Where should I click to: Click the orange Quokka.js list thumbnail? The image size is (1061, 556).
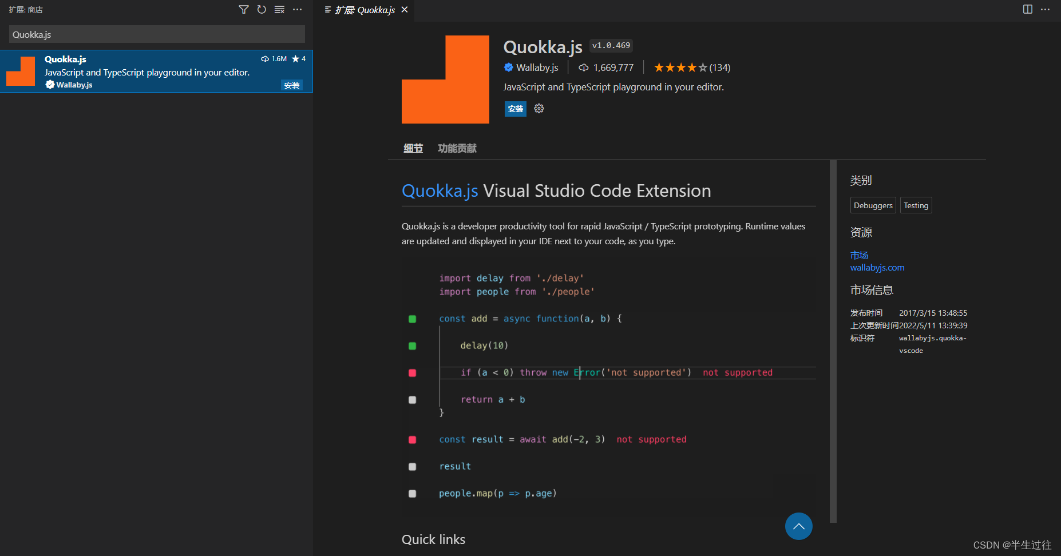pyautogui.click(x=21, y=71)
